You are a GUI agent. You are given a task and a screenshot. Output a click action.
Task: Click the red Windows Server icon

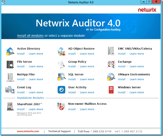111,90
